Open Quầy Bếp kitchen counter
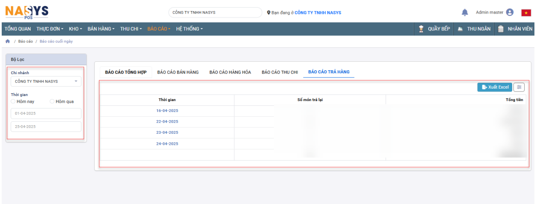 [435, 29]
